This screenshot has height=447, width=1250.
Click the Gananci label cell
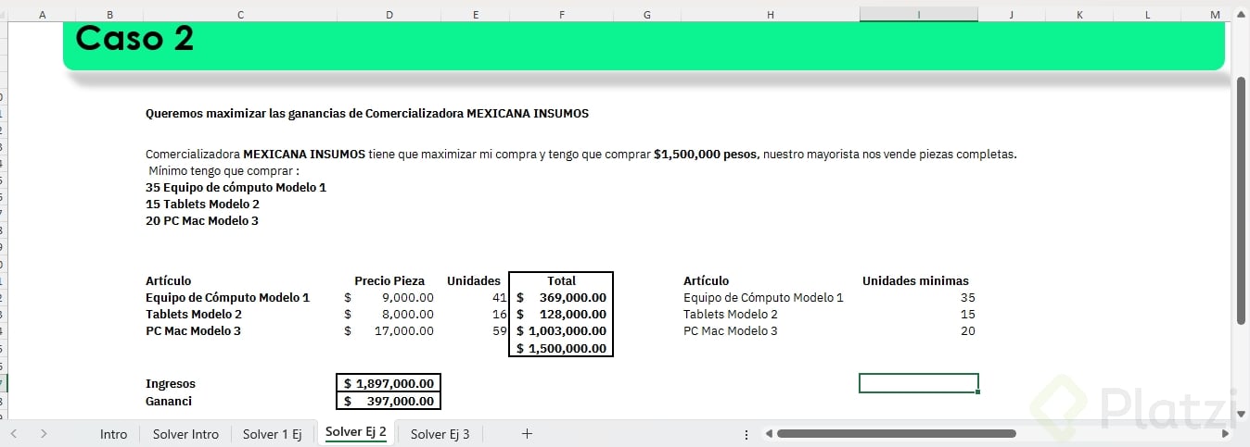pos(169,401)
